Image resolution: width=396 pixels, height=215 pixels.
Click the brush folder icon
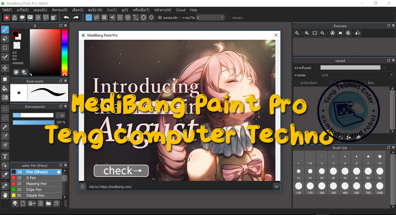tap(49, 203)
